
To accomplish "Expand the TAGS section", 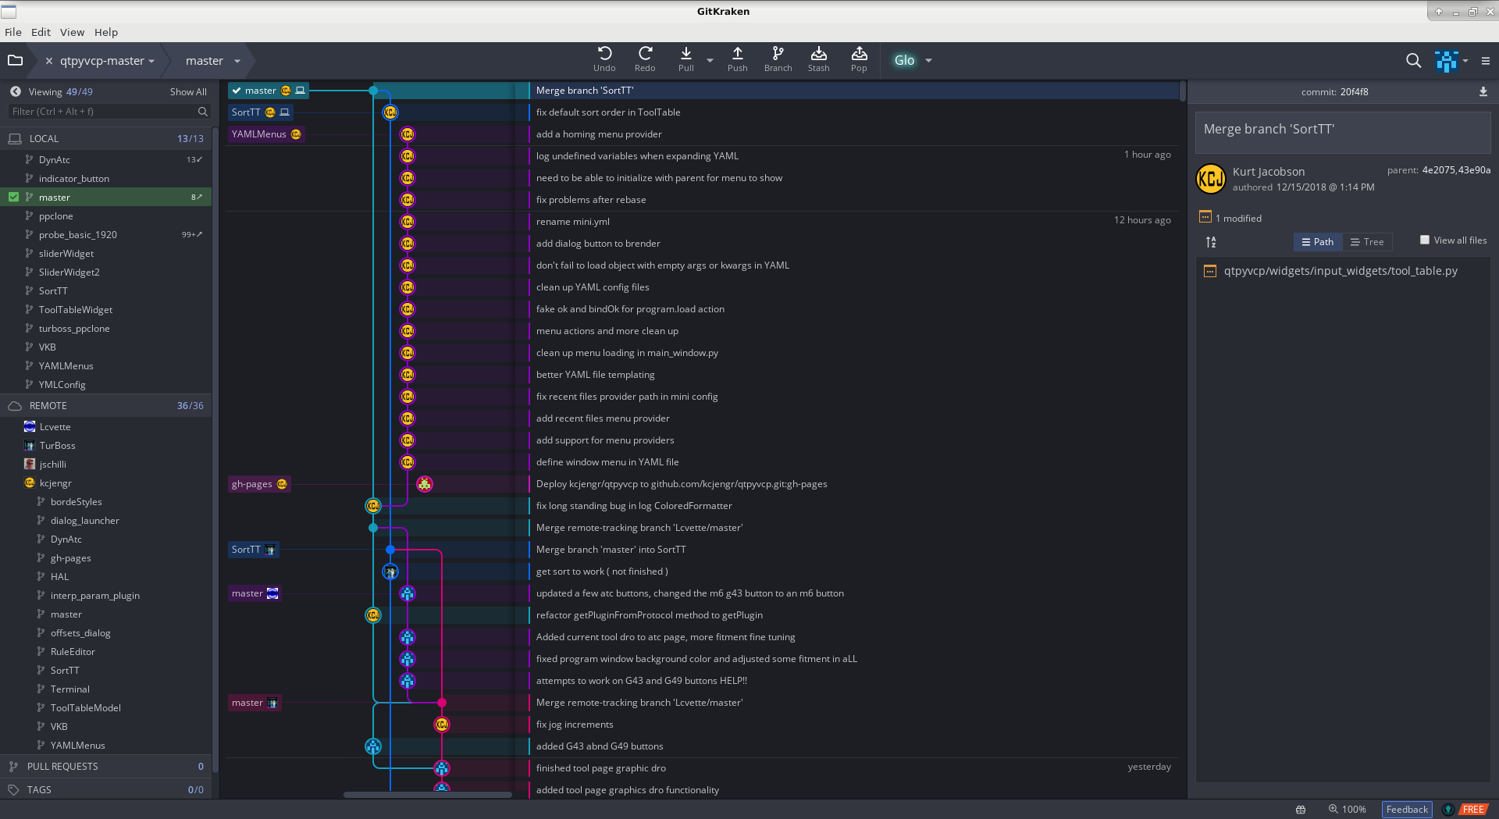I will [105, 789].
